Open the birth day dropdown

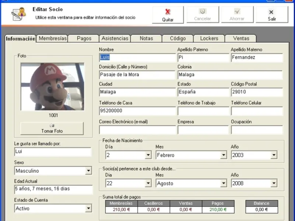pyautogui.click(x=148, y=155)
